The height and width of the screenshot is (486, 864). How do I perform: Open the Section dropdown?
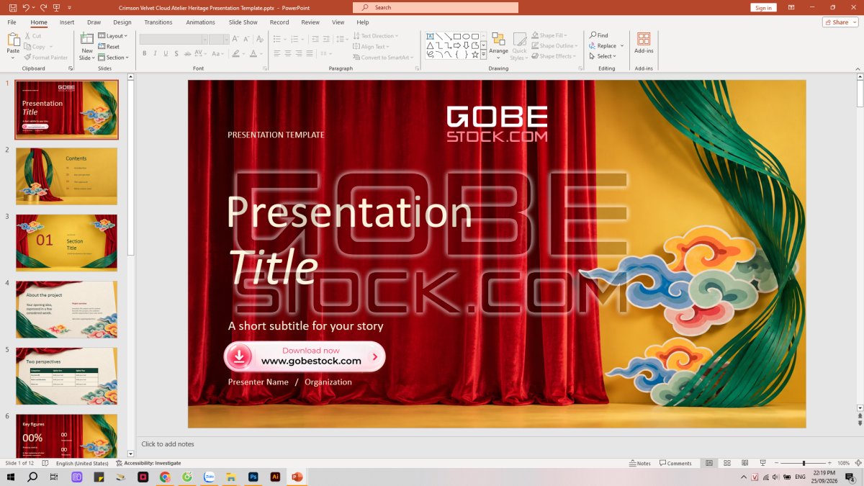113,58
